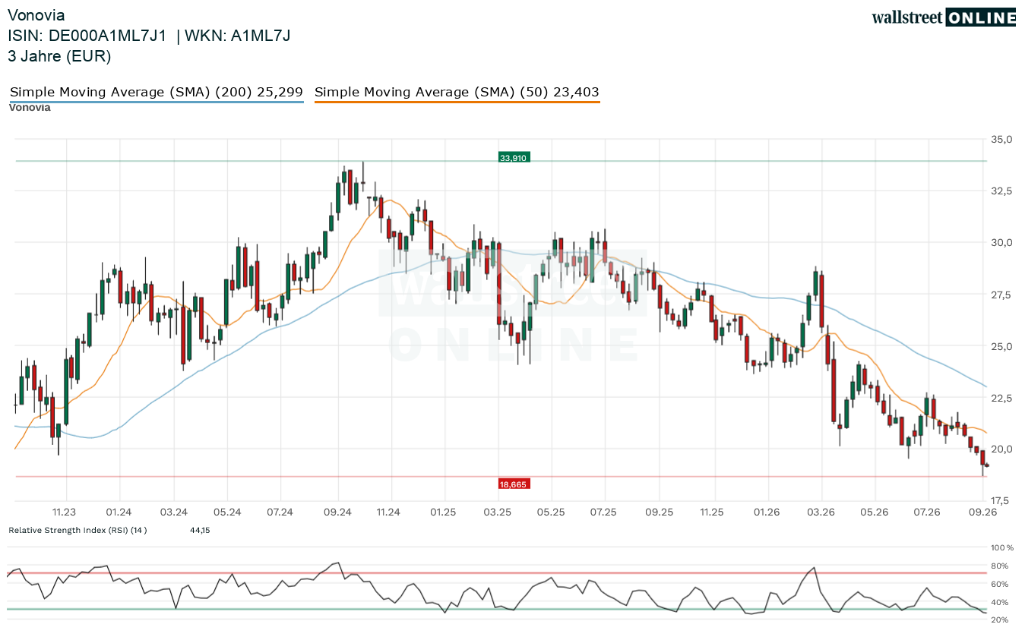Click the green 33,910 high price marker

point(514,158)
